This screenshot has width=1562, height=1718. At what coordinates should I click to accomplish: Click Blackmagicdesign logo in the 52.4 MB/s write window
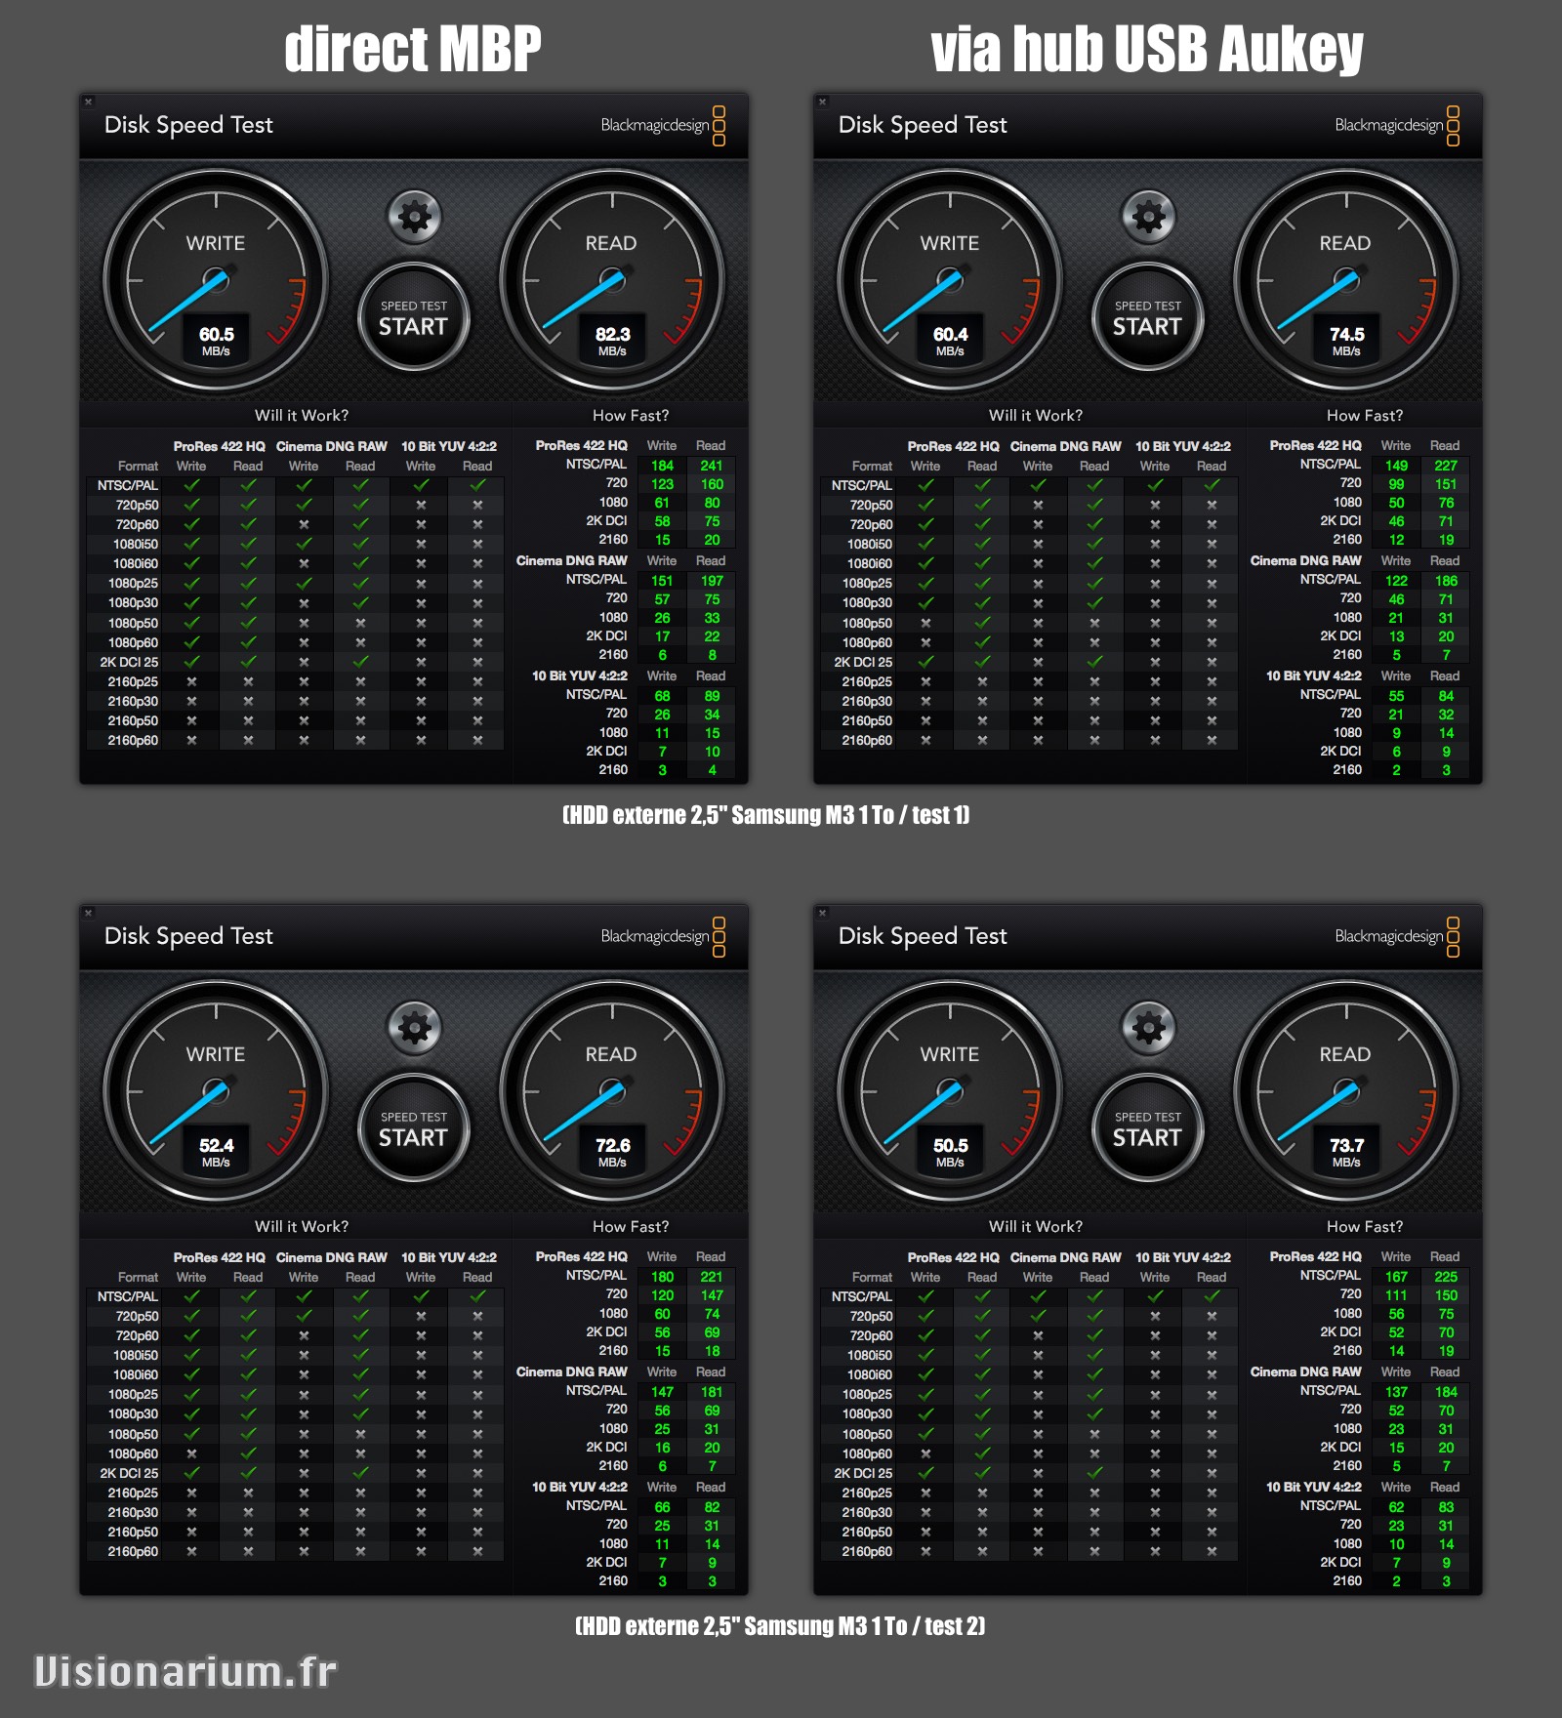pyautogui.click(x=663, y=936)
